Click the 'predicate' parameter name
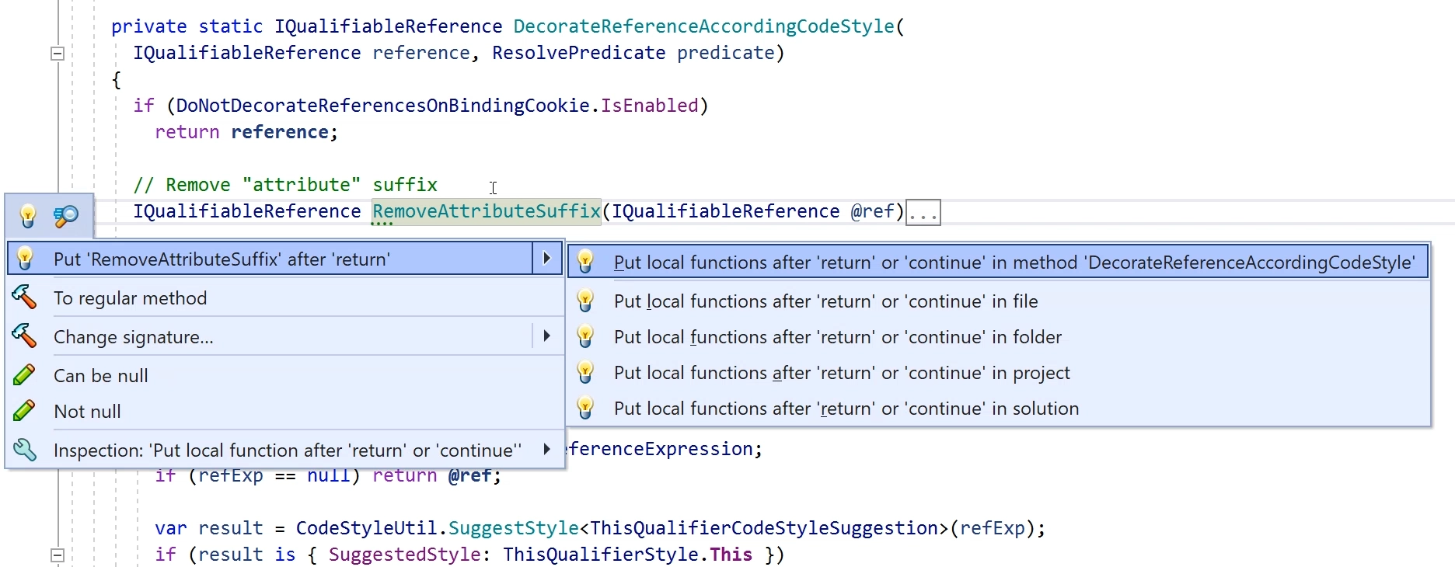 tap(726, 53)
